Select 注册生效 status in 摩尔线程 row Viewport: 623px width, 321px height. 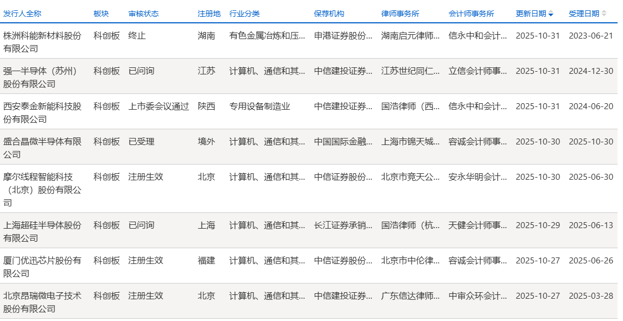click(146, 177)
